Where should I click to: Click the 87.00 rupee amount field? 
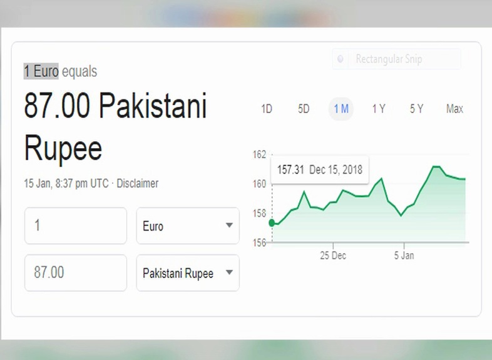coord(76,272)
